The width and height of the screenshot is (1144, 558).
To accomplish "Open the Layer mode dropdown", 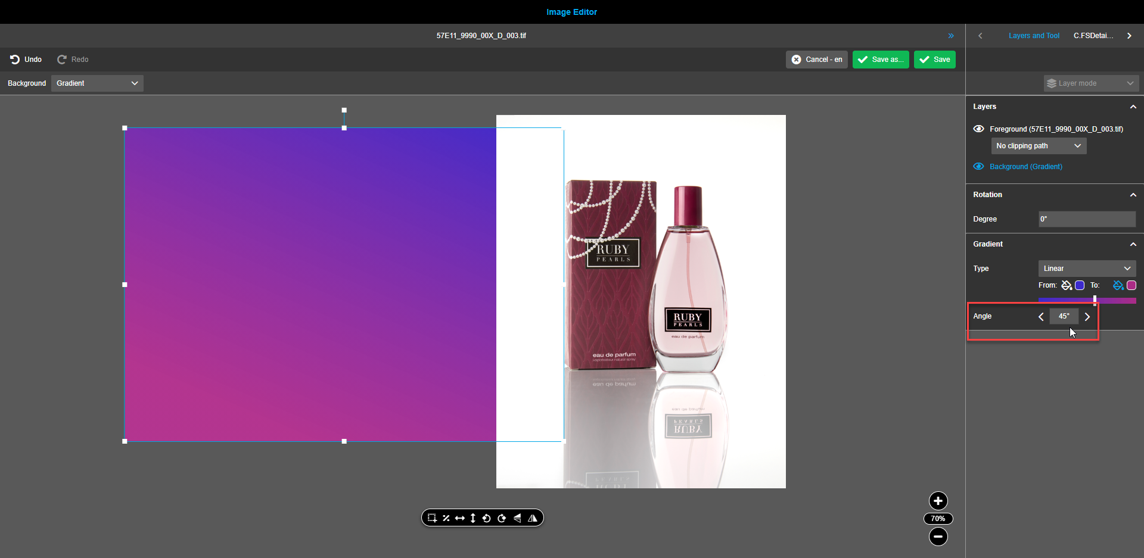I will click(1091, 83).
